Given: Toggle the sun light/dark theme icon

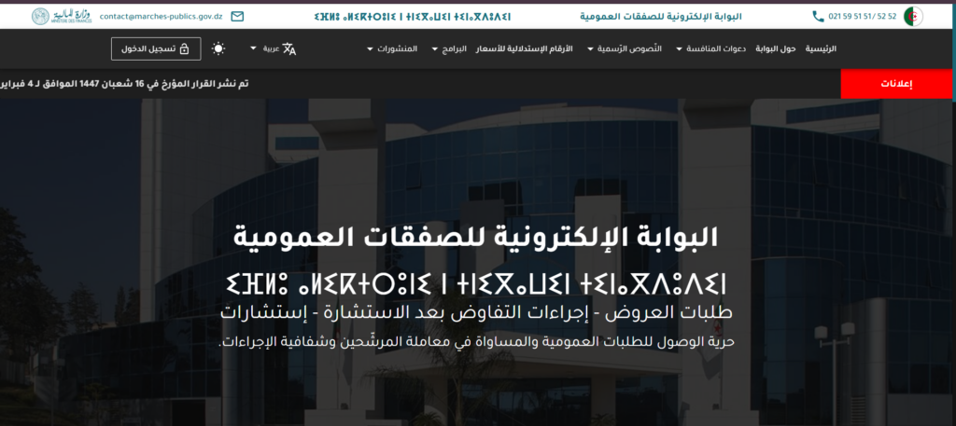Looking at the screenshot, I should 218,48.
